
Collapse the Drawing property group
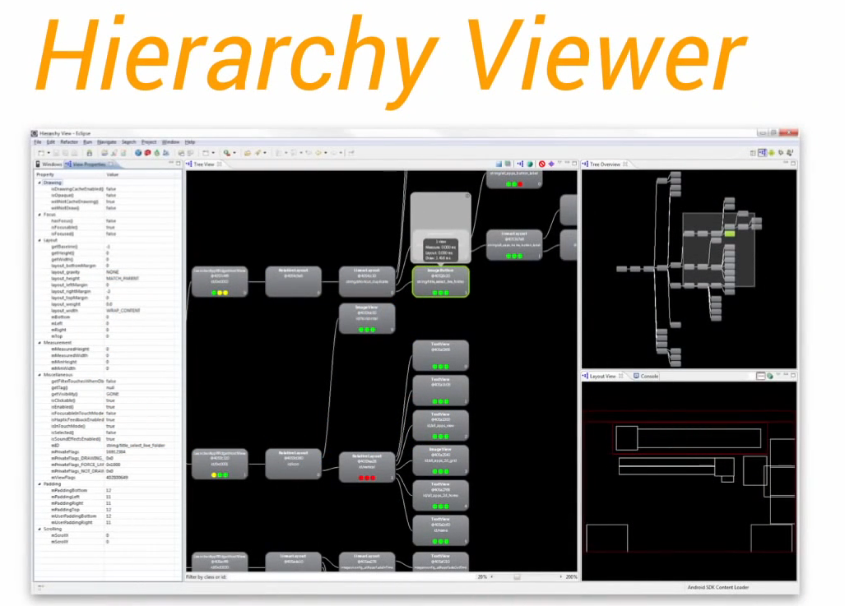[39, 183]
